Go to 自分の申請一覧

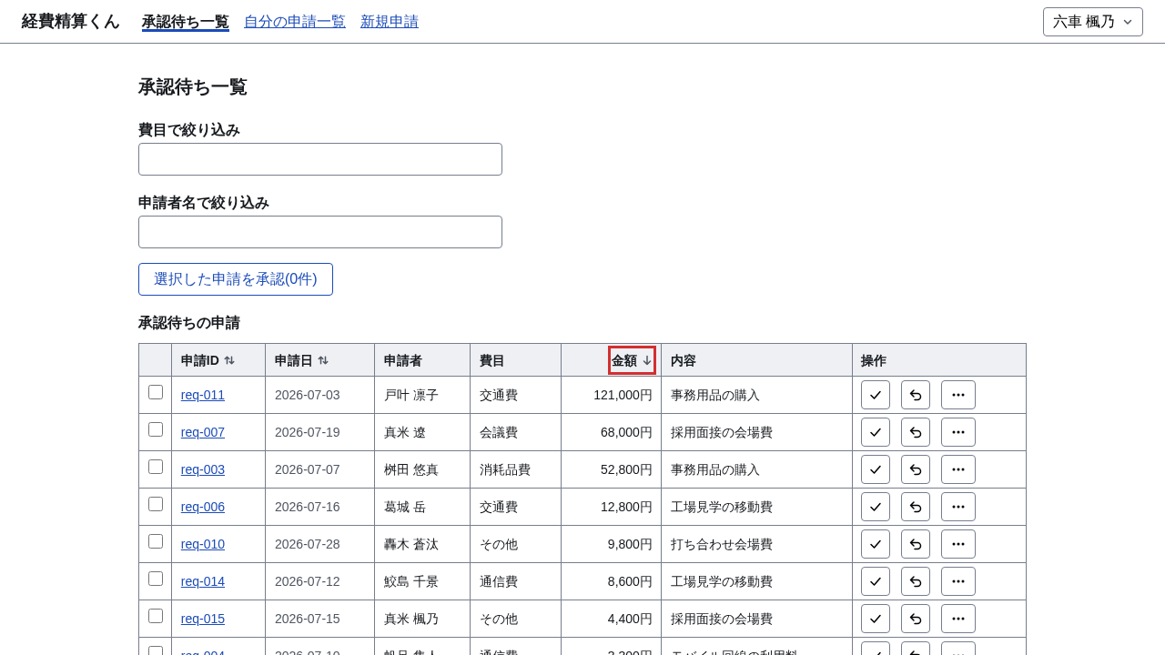(295, 22)
